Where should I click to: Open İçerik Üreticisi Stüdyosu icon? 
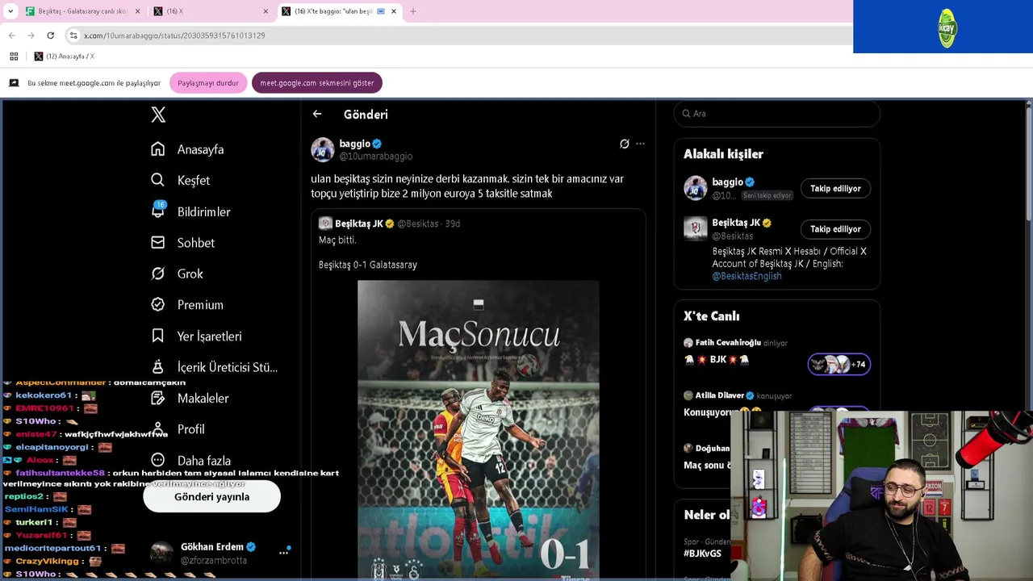click(x=158, y=366)
